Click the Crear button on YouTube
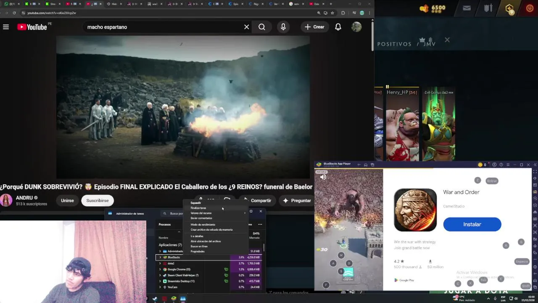Image resolution: width=538 pixels, height=303 pixels. coord(315,27)
